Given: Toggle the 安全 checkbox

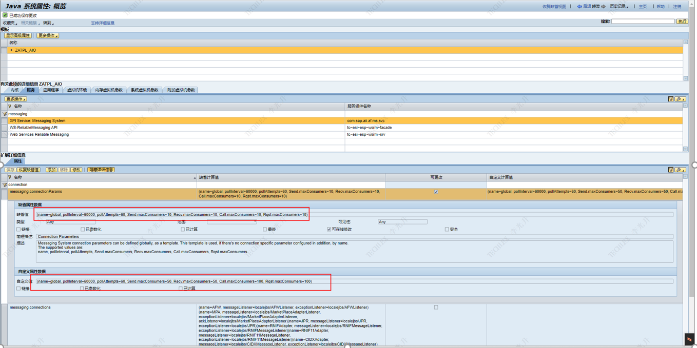Looking at the screenshot, I should click(x=447, y=230).
